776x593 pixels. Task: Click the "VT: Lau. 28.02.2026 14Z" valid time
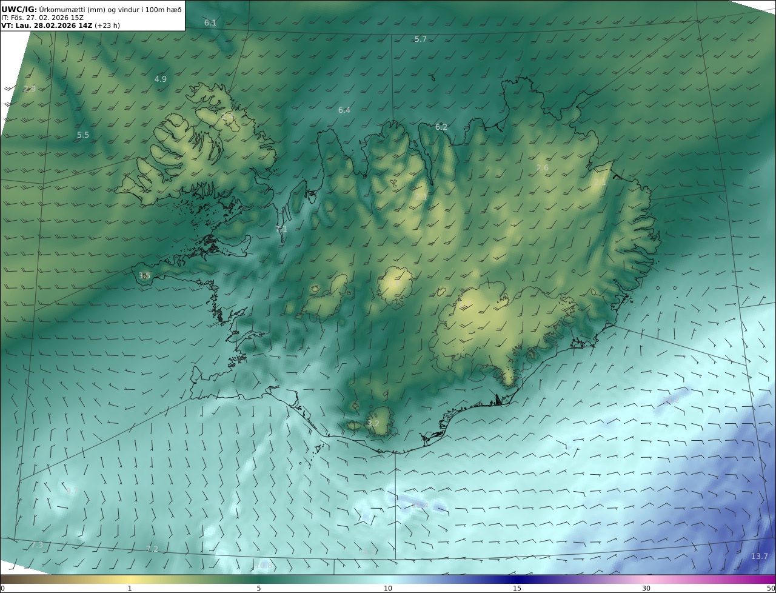point(47,26)
